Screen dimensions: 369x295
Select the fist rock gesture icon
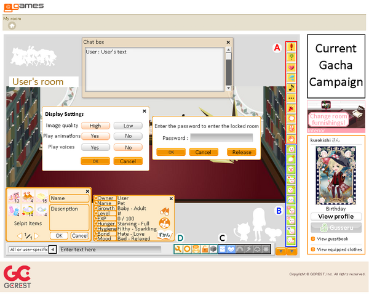[292, 118]
